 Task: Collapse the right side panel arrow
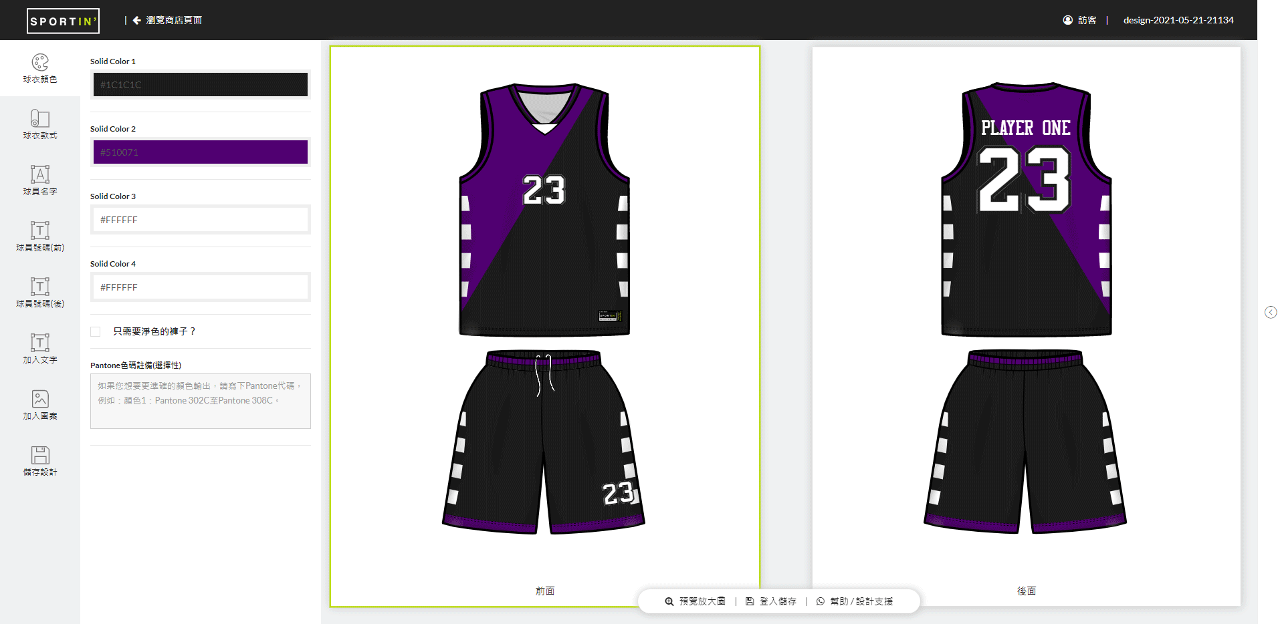(x=1271, y=313)
